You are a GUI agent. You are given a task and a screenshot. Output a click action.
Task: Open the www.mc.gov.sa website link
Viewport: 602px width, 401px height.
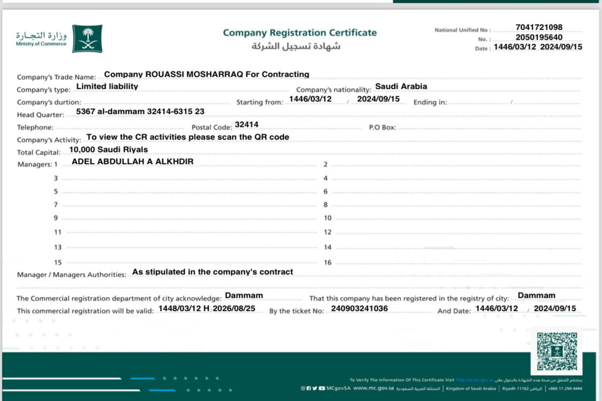coord(373,388)
